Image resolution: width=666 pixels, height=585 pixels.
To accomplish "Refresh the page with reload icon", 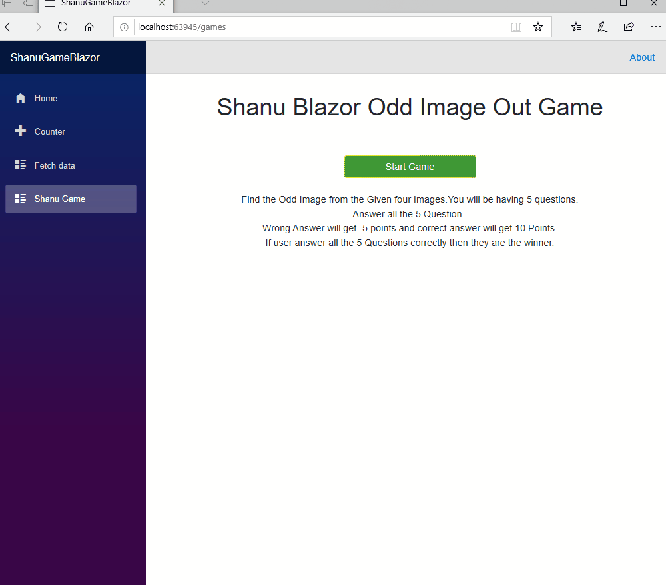I will 63,27.
